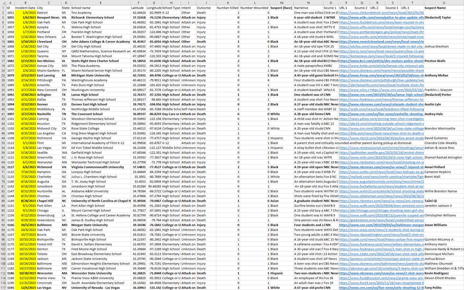464x290 pixels.
Task: Click the 'Incident Date' header cell
Action: 25,8
